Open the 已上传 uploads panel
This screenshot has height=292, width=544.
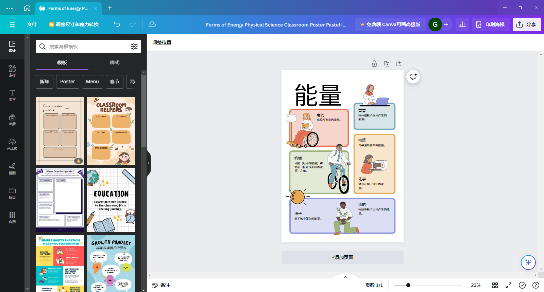click(12, 144)
